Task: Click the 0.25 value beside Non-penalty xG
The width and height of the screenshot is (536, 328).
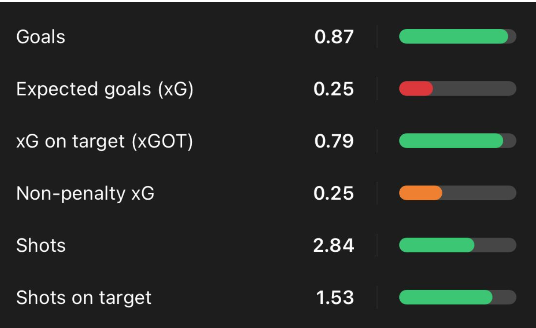Action: [334, 193]
